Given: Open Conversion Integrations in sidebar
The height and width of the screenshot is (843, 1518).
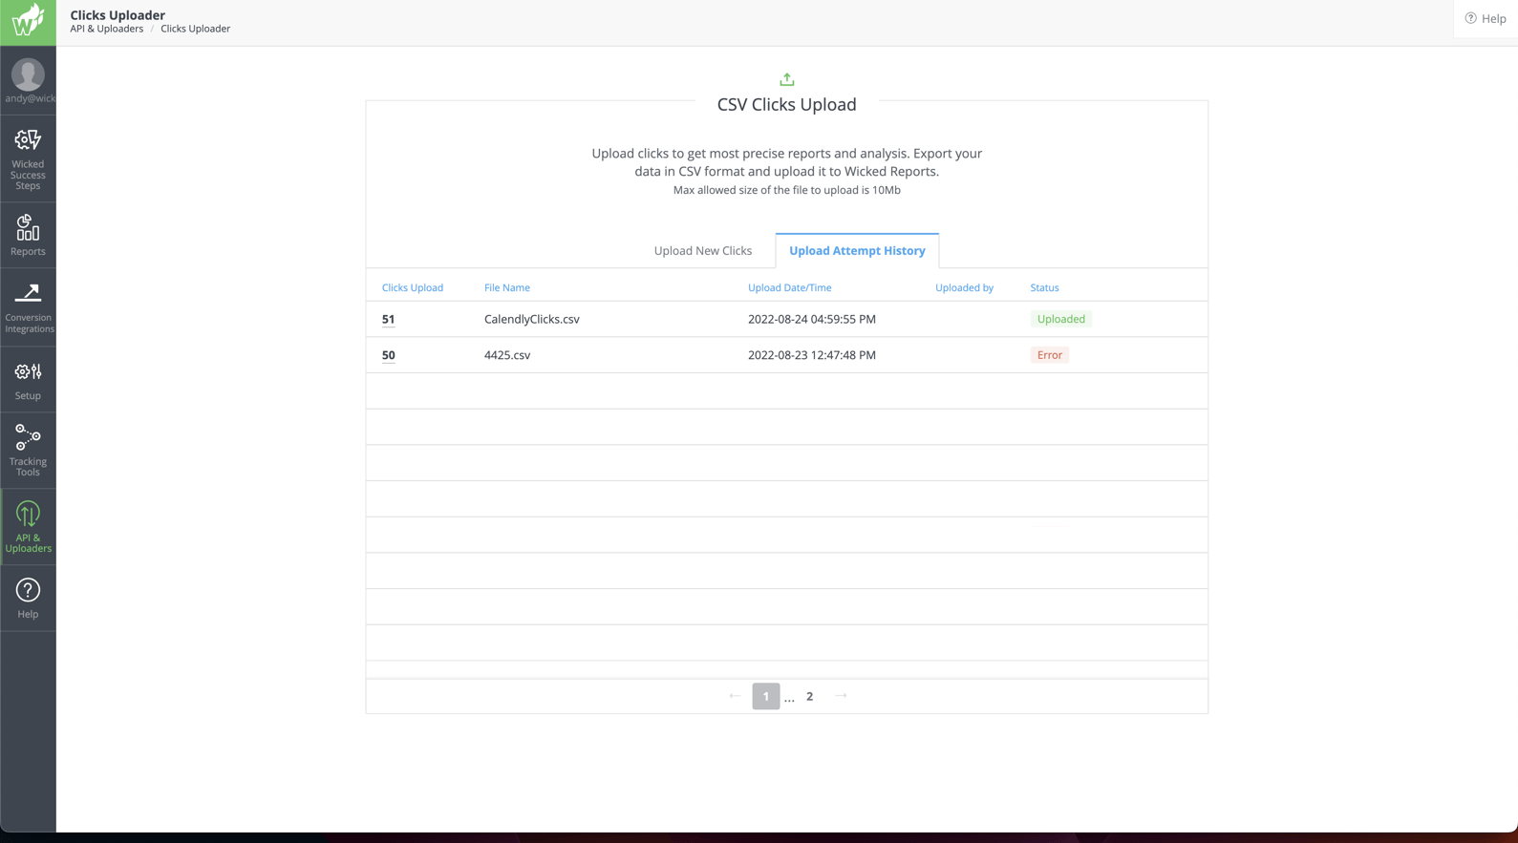Looking at the screenshot, I should (x=28, y=307).
